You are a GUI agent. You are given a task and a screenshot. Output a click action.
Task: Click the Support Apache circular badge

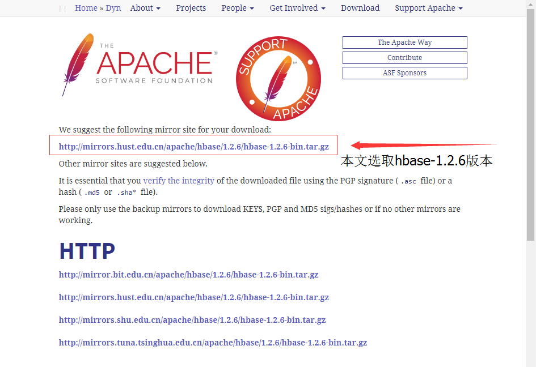[x=278, y=79]
